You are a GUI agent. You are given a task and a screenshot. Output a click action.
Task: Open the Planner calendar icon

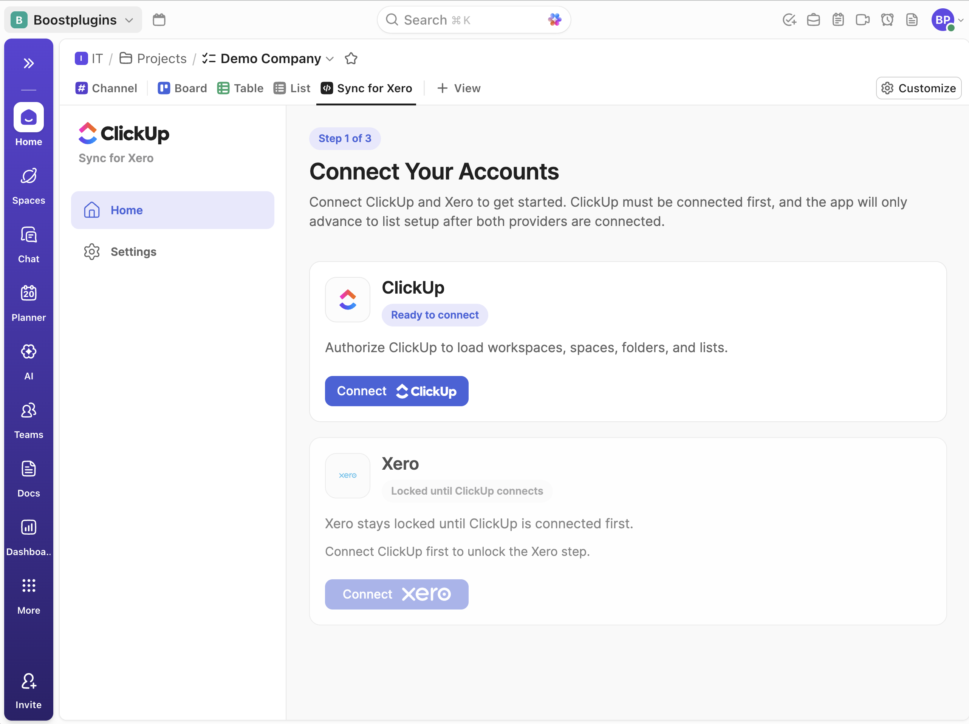pyautogui.click(x=28, y=303)
